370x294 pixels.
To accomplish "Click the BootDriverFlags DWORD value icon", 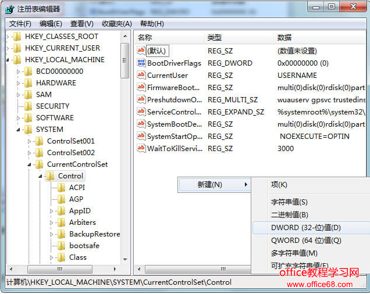I will tap(141, 63).
